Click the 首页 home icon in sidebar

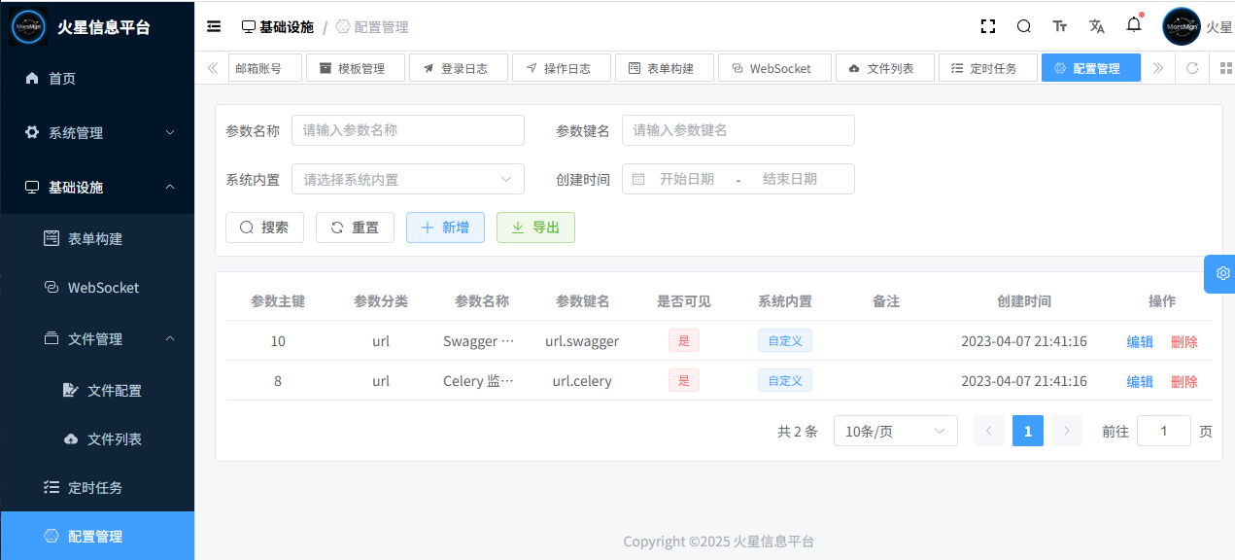pos(32,78)
